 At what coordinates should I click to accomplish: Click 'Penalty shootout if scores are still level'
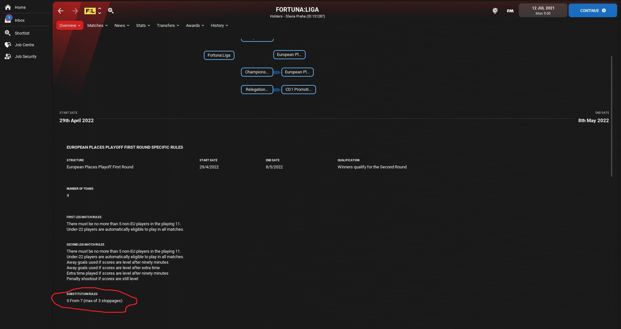click(102, 279)
